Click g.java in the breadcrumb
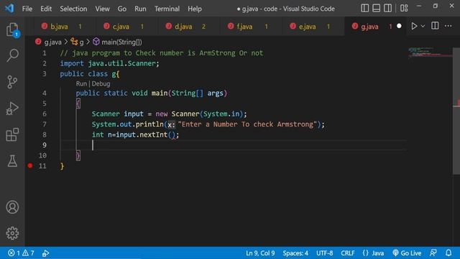 [52, 42]
